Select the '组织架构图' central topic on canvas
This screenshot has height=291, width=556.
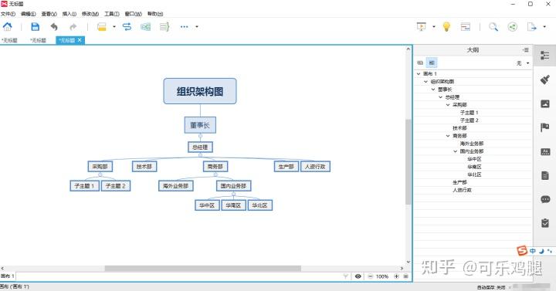pos(200,91)
